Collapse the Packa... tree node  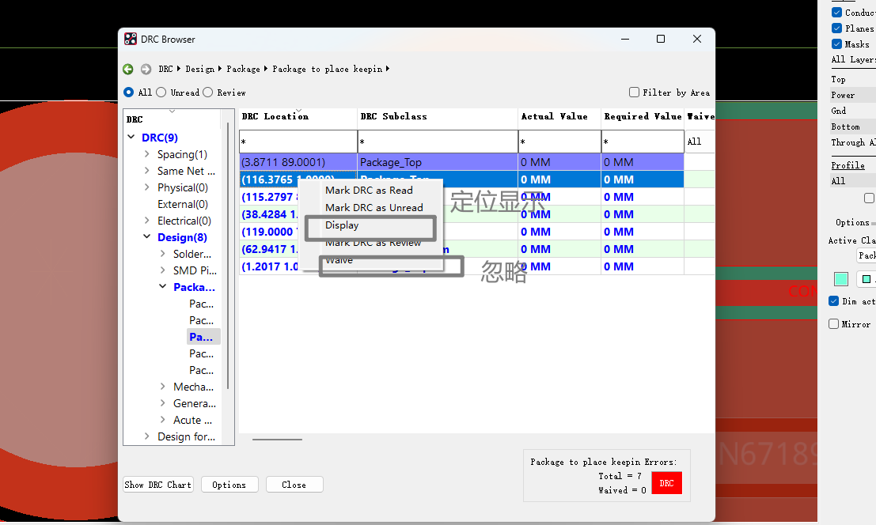[162, 286]
